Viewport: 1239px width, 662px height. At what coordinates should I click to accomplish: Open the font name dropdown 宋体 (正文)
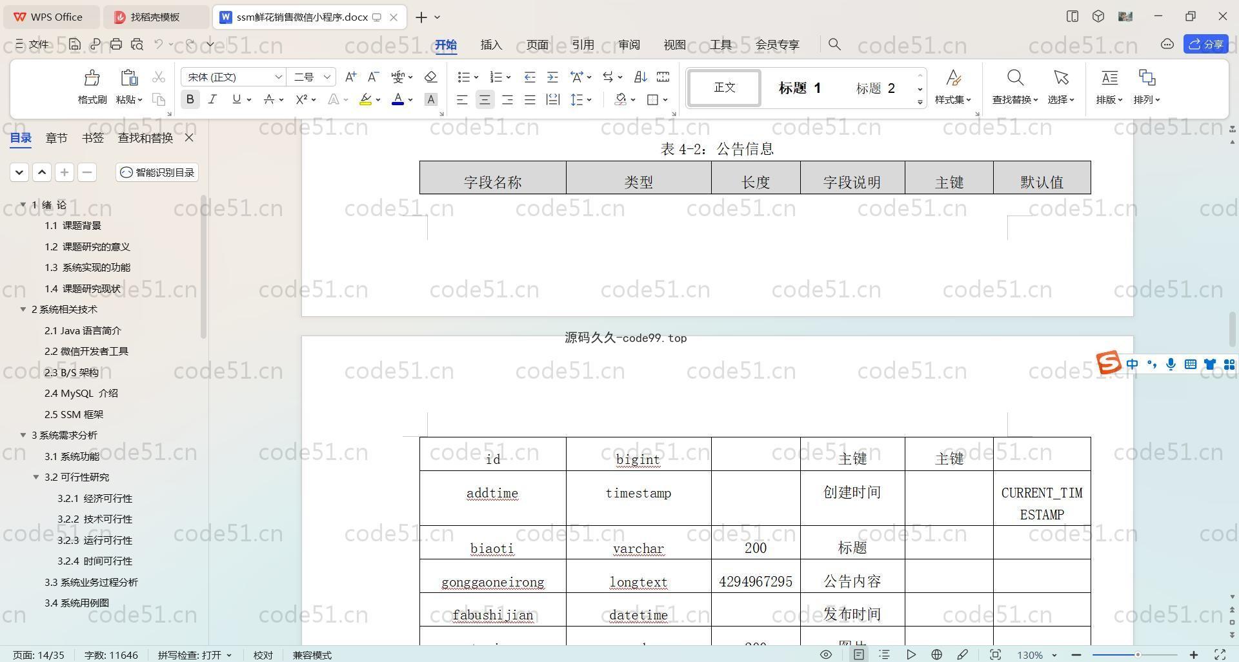(279, 77)
